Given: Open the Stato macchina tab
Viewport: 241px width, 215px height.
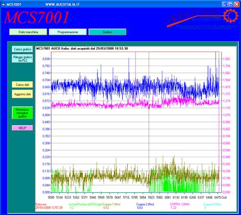Looking at the screenshot, I should [x=28, y=32].
